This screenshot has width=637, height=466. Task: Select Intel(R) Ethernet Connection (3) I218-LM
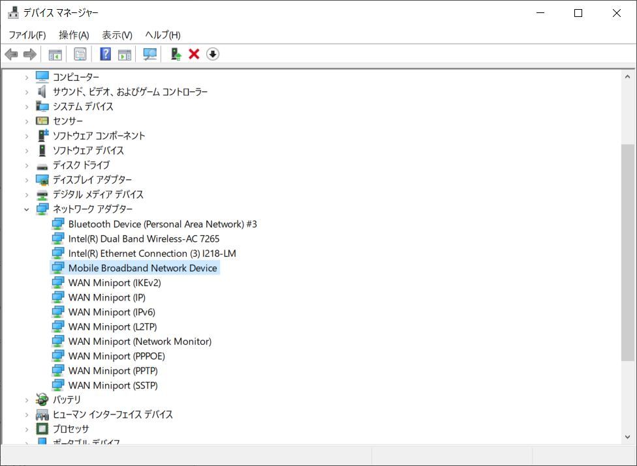(x=151, y=254)
